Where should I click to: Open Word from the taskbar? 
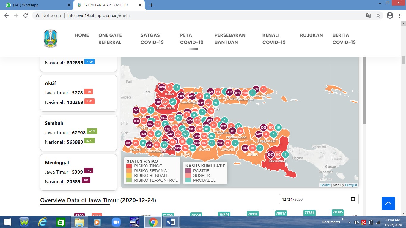click(x=171, y=222)
